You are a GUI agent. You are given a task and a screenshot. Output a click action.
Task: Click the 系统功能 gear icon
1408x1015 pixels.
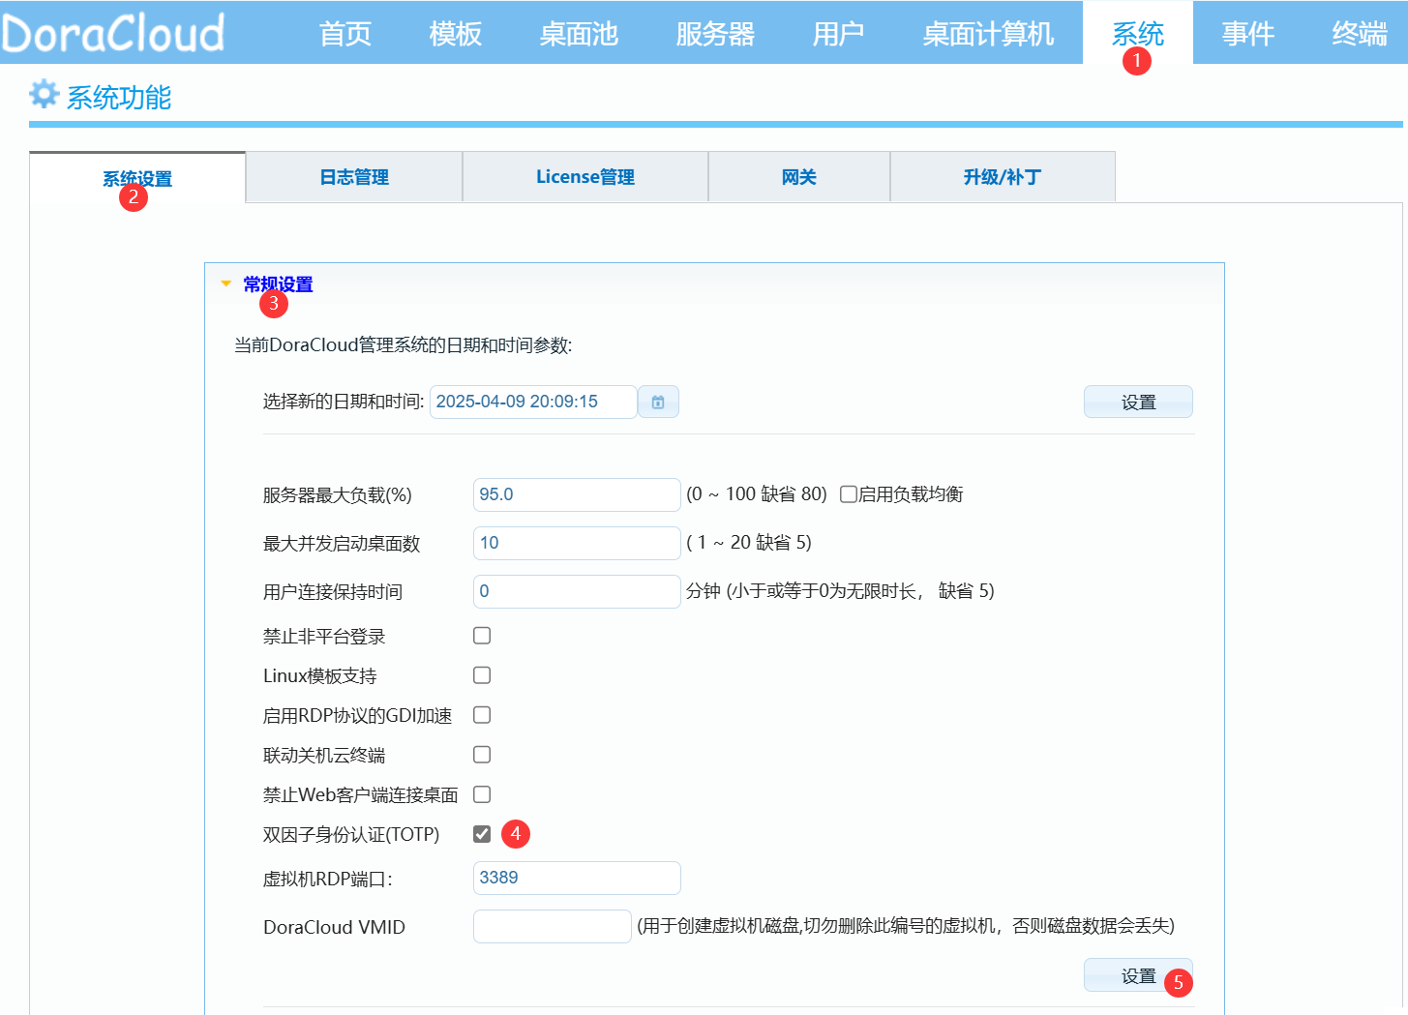pyautogui.click(x=45, y=94)
